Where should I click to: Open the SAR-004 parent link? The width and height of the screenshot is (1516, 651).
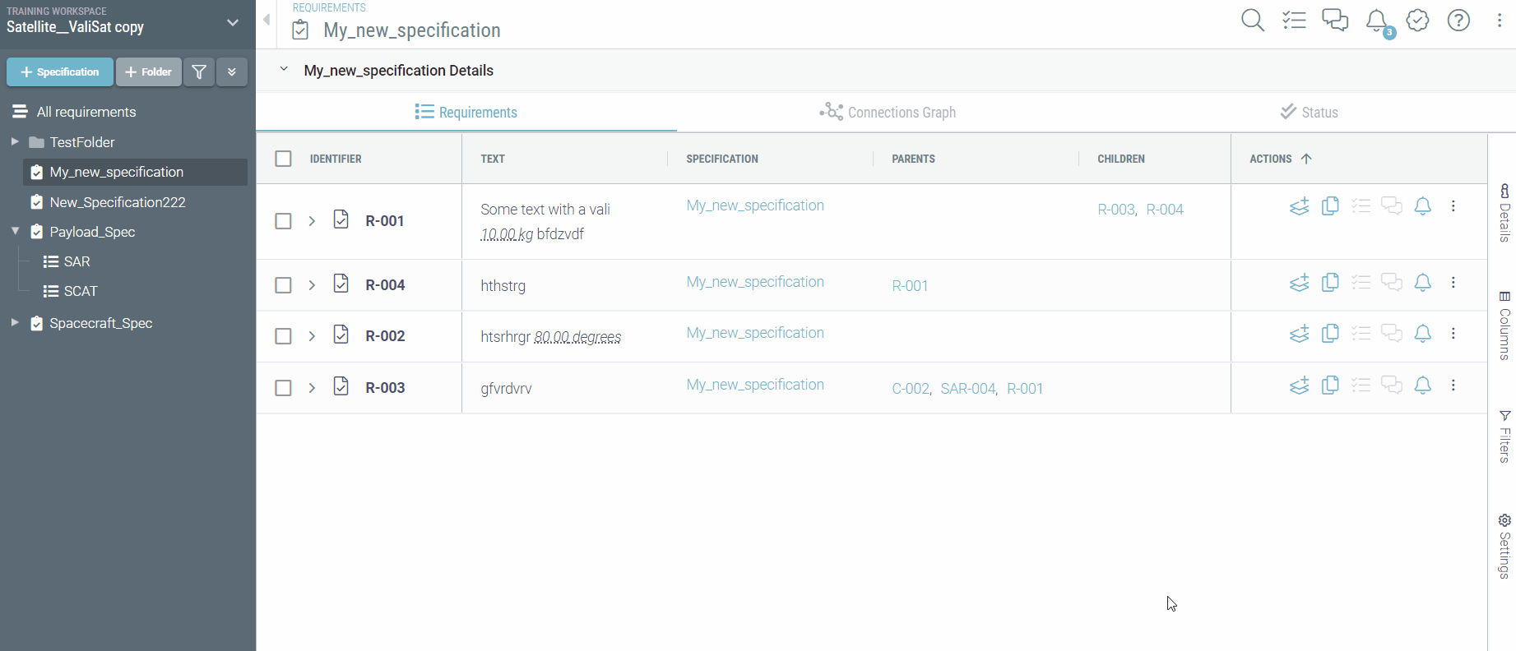tap(968, 389)
